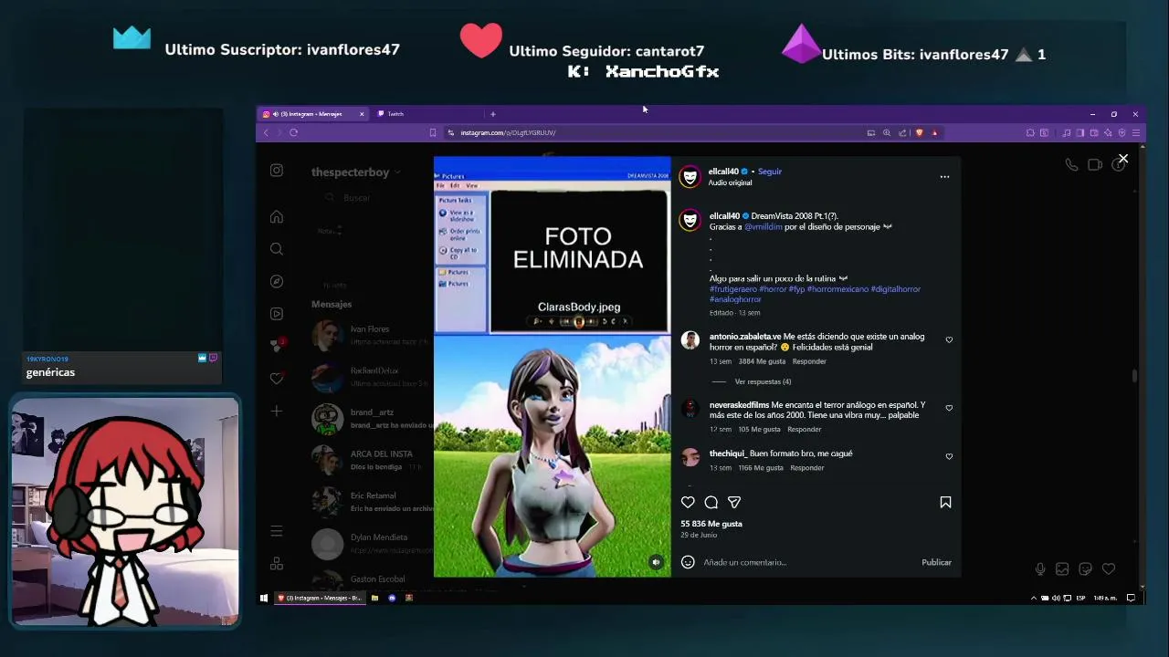
Task: Open antonio.zabaleta.ve's profile picture
Action: [690, 340]
